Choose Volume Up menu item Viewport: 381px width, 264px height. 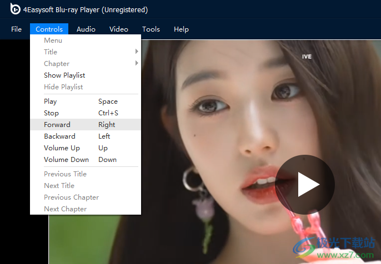[86, 148]
